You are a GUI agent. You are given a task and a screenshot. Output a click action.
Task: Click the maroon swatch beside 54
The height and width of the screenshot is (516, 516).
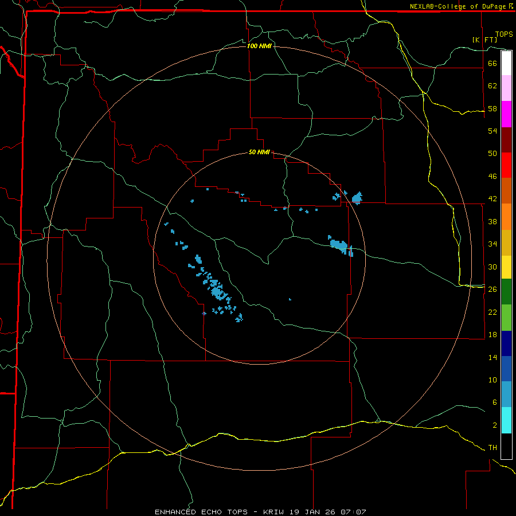[x=506, y=139]
